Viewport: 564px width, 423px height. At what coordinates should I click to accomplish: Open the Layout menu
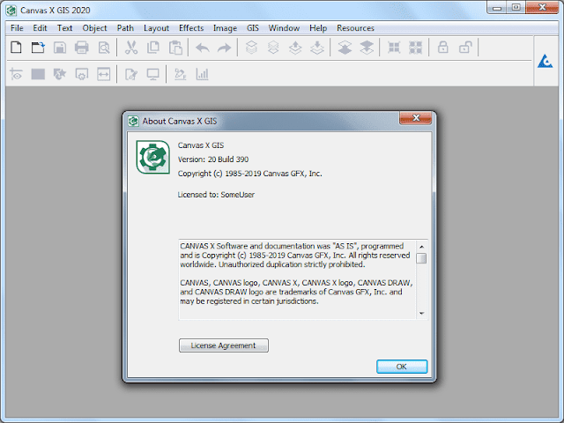[x=156, y=28]
